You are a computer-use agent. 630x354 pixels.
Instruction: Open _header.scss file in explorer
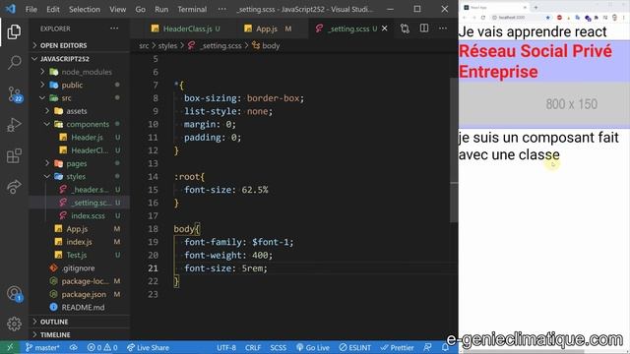tap(90, 190)
